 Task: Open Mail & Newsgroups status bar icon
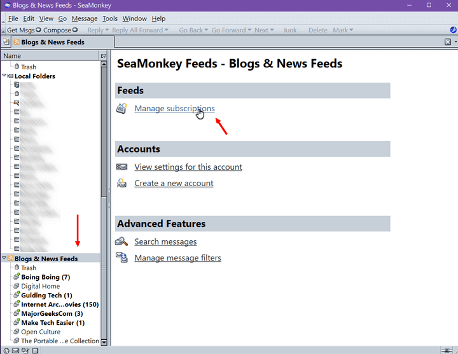coord(15,350)
